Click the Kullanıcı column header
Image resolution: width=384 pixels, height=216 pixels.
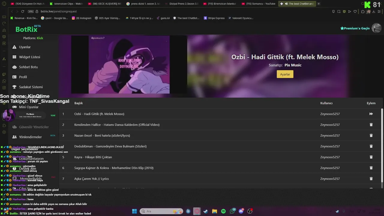click(326, 103)
